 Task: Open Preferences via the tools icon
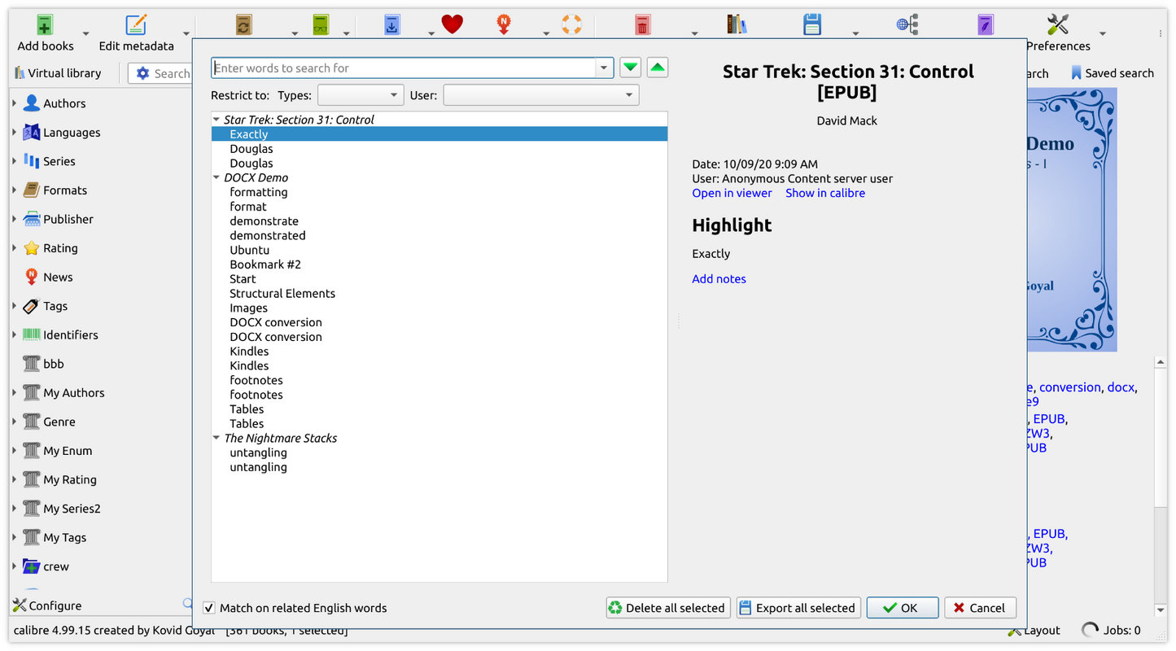[x=1057, y=24]
